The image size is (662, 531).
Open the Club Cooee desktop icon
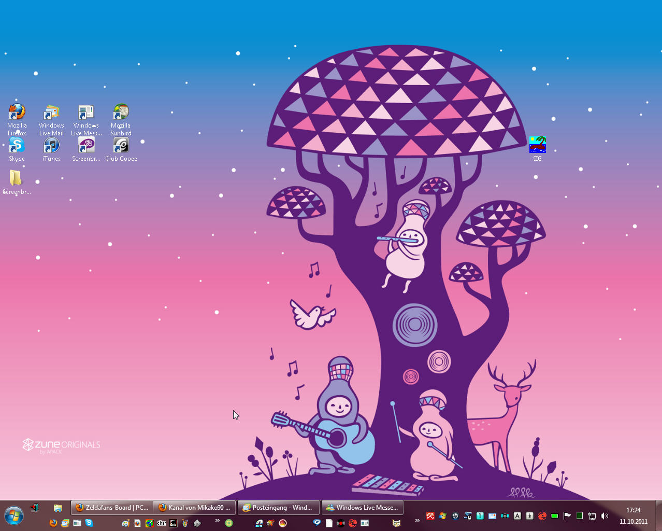pos(121,146)
